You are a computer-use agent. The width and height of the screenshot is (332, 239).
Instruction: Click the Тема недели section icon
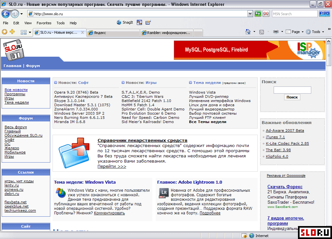[x=190, y=83]
